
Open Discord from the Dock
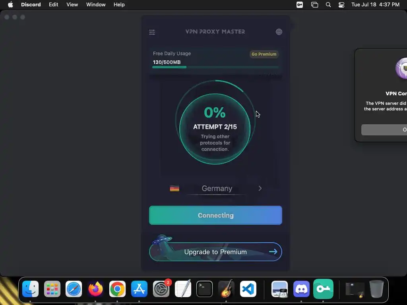[301, 289]
